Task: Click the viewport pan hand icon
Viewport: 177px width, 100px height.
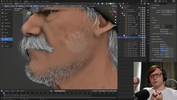Action: [x=116, y=20]
